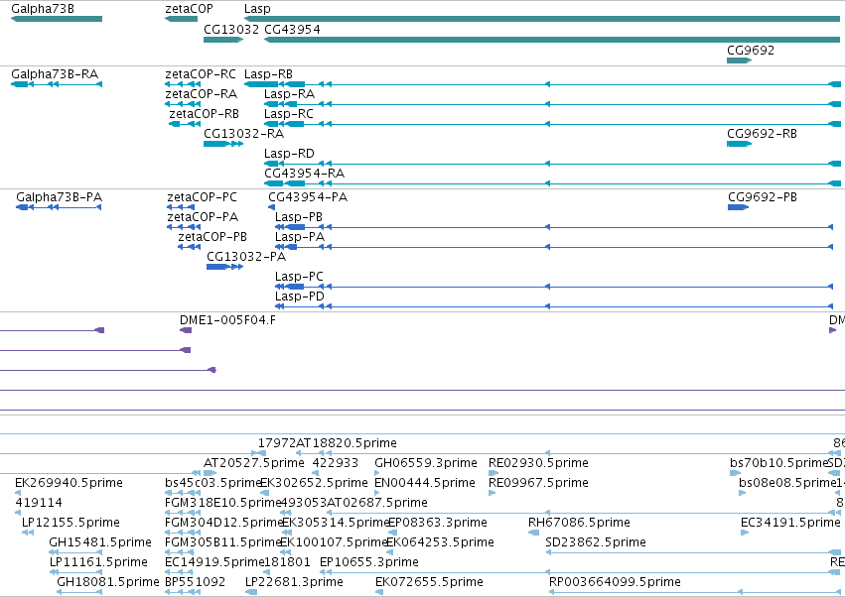
Task: Select EST GH18081.5prime
Action: tap(79, 592)
